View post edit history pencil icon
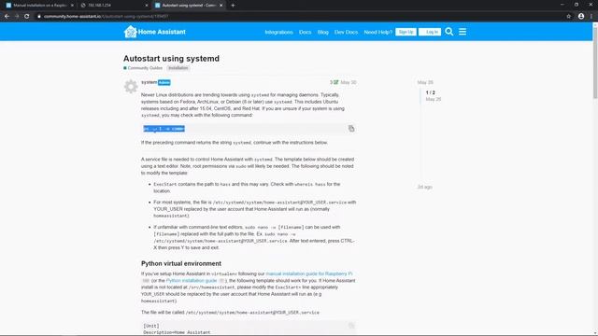The width and height of the screenshot is (598, 336). (336, 82)
